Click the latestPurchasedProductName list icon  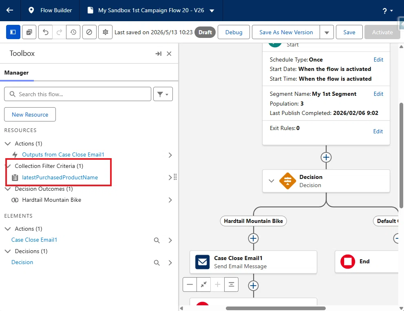(15, 178)
